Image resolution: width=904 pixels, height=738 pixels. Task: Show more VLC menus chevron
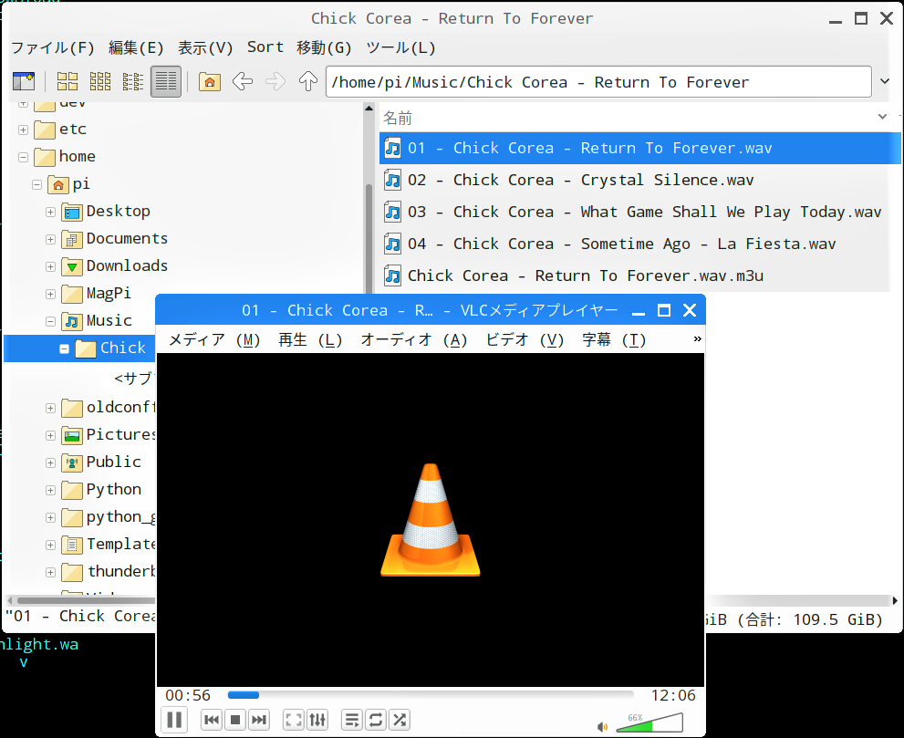[x=697, y=339]
